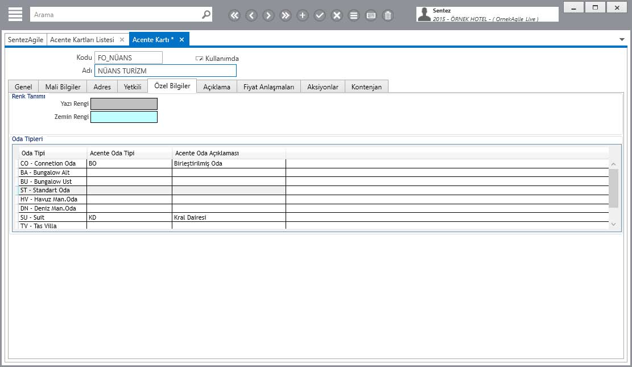Open the list view toolbar icon
This screenshot has height=367, width=632.
pos(353,15)
